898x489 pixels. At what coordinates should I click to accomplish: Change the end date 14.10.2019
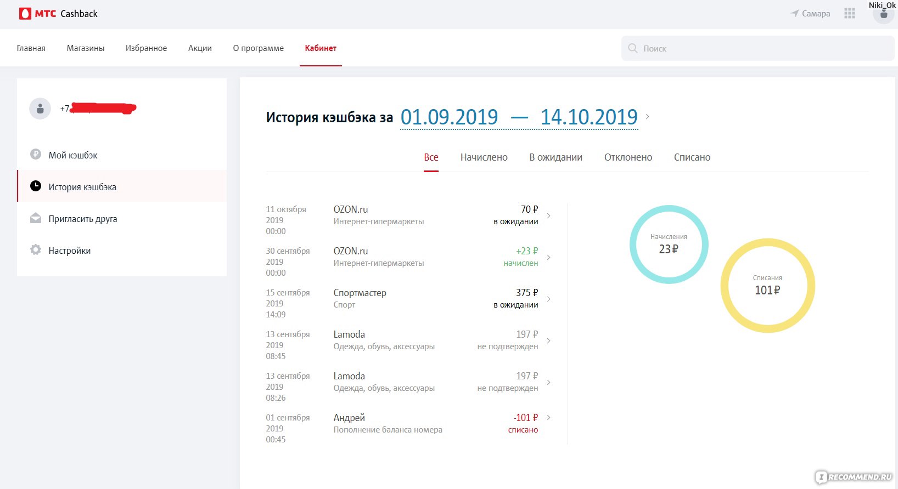589,117
